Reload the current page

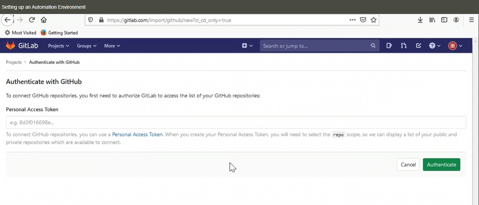[x=32, y=20]
